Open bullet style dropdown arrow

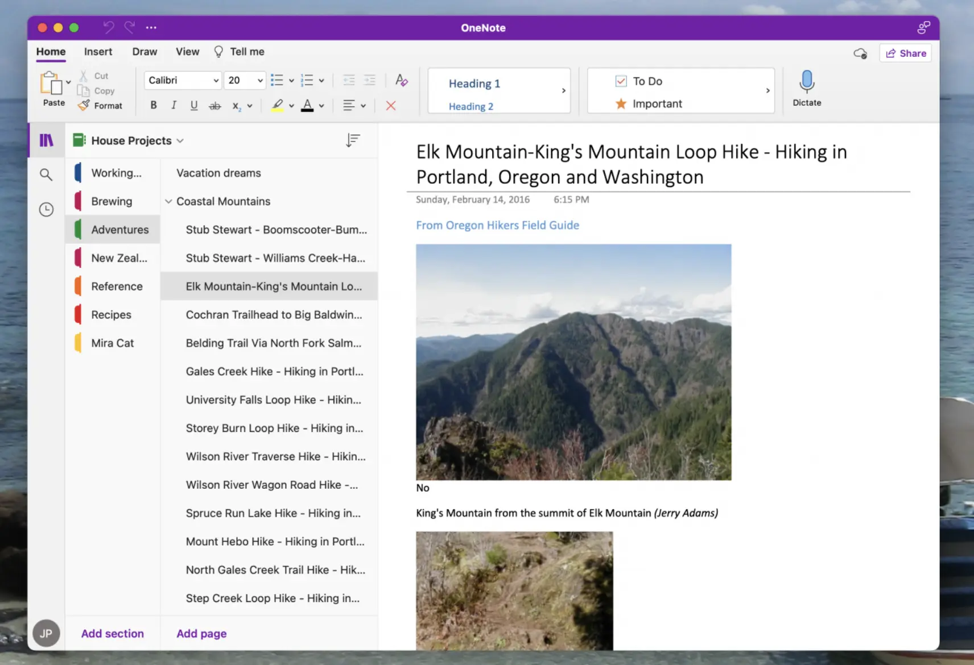pyautogui.click(x=291, y=81)
